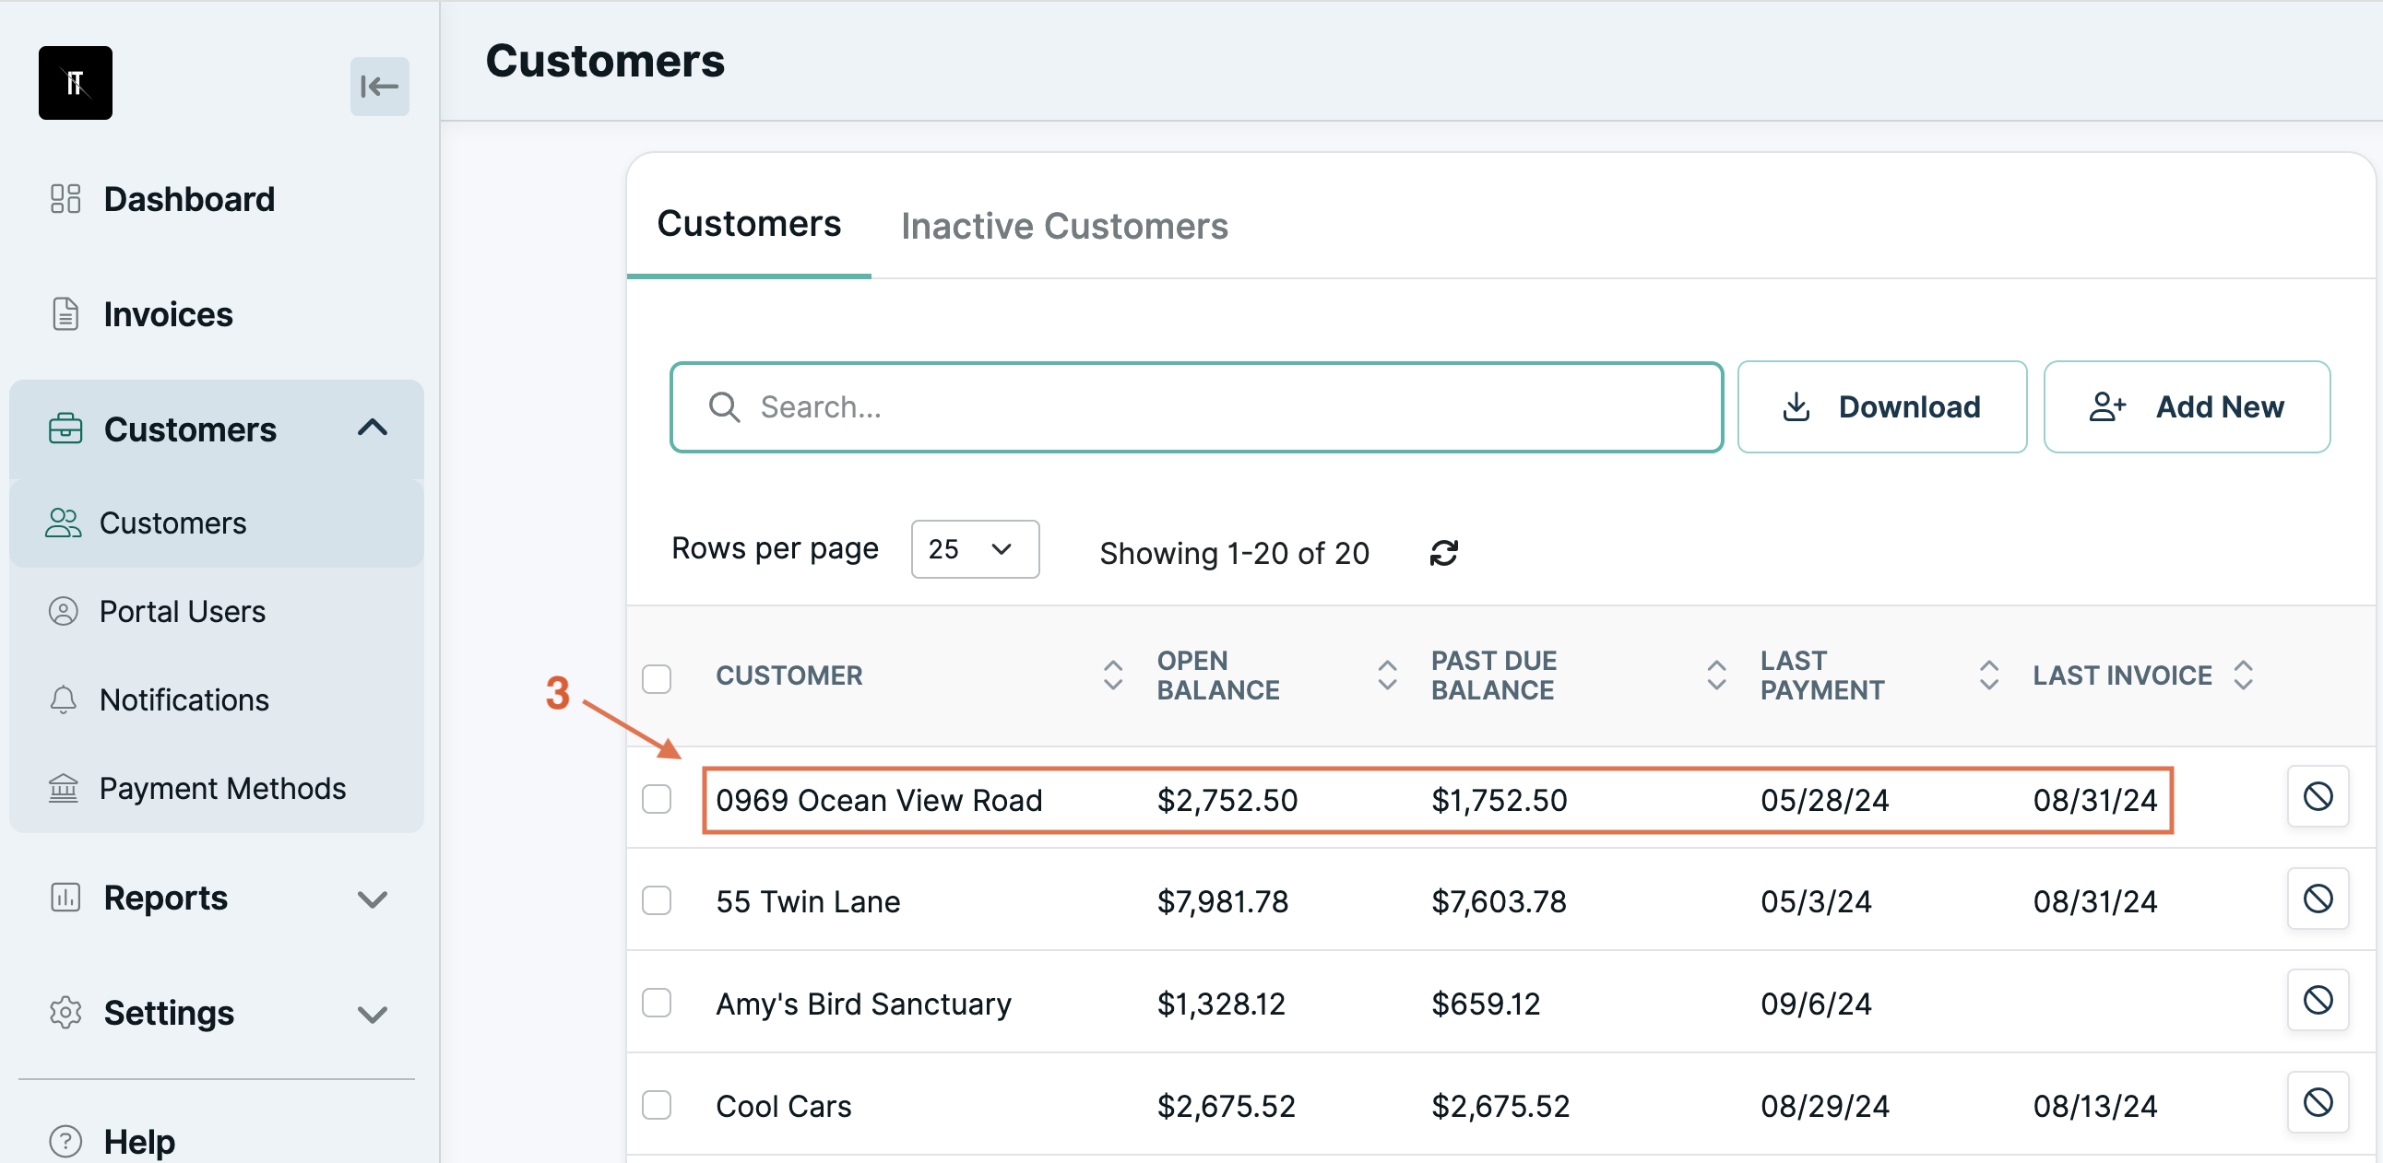
Task: Click the Download button
Action: 1880,406
